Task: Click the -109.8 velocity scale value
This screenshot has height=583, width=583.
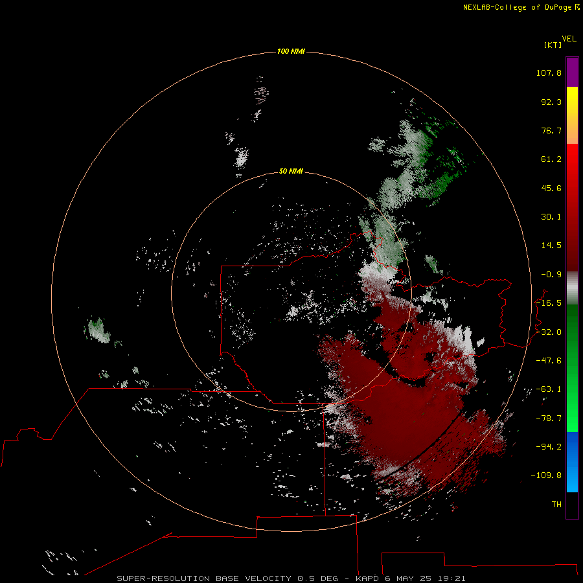Action: click(x=546, y=475)
